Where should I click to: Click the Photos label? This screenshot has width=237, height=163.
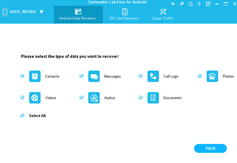tap(228, 76)
